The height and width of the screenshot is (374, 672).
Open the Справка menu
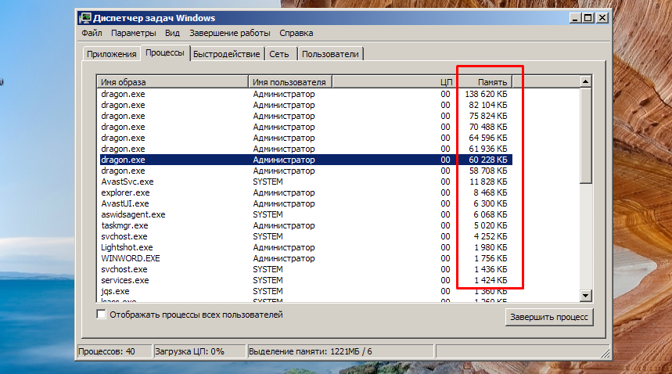[x=296, y=33]
